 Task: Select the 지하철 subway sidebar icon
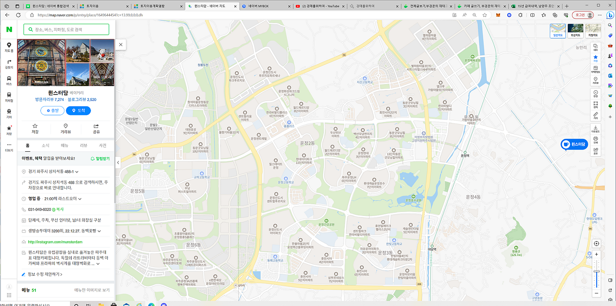9,98
